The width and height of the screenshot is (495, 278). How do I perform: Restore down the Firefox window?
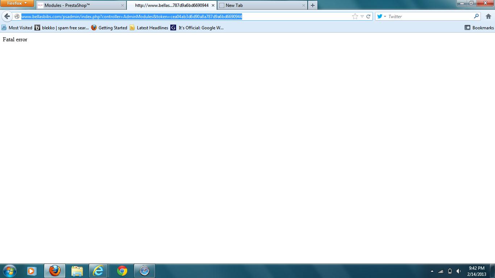click(471, 3)
